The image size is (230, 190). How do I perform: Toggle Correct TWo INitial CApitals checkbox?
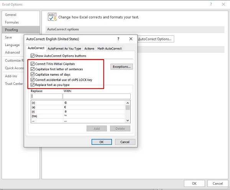tap(33, 64)
